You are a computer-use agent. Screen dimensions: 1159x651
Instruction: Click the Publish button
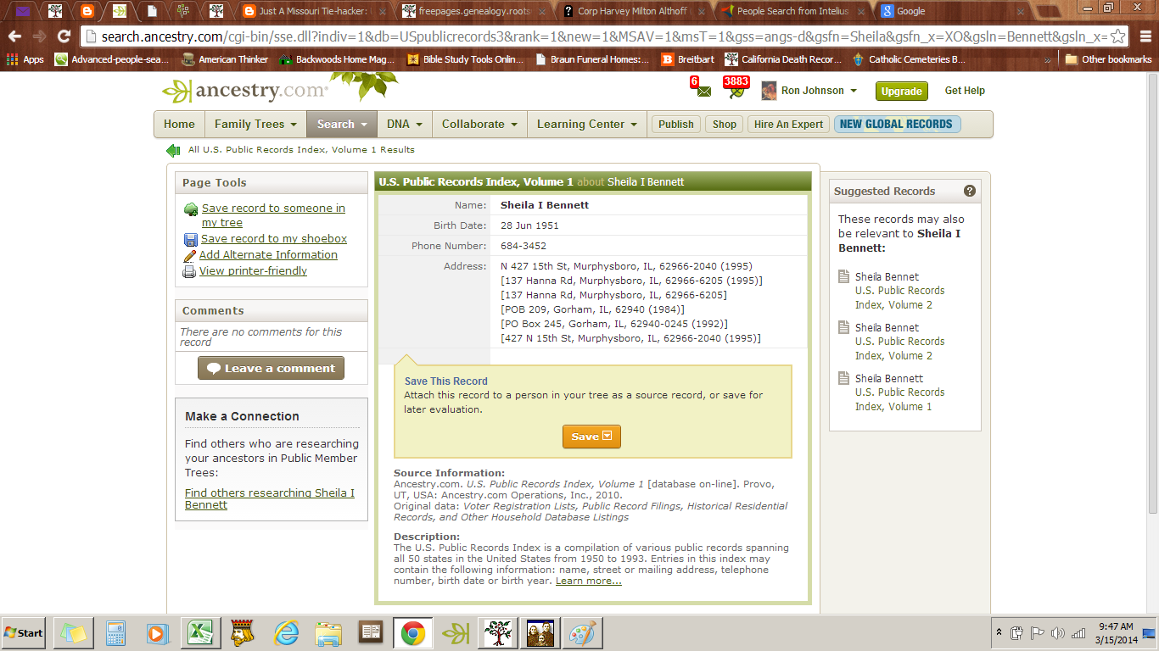(676, 124)
